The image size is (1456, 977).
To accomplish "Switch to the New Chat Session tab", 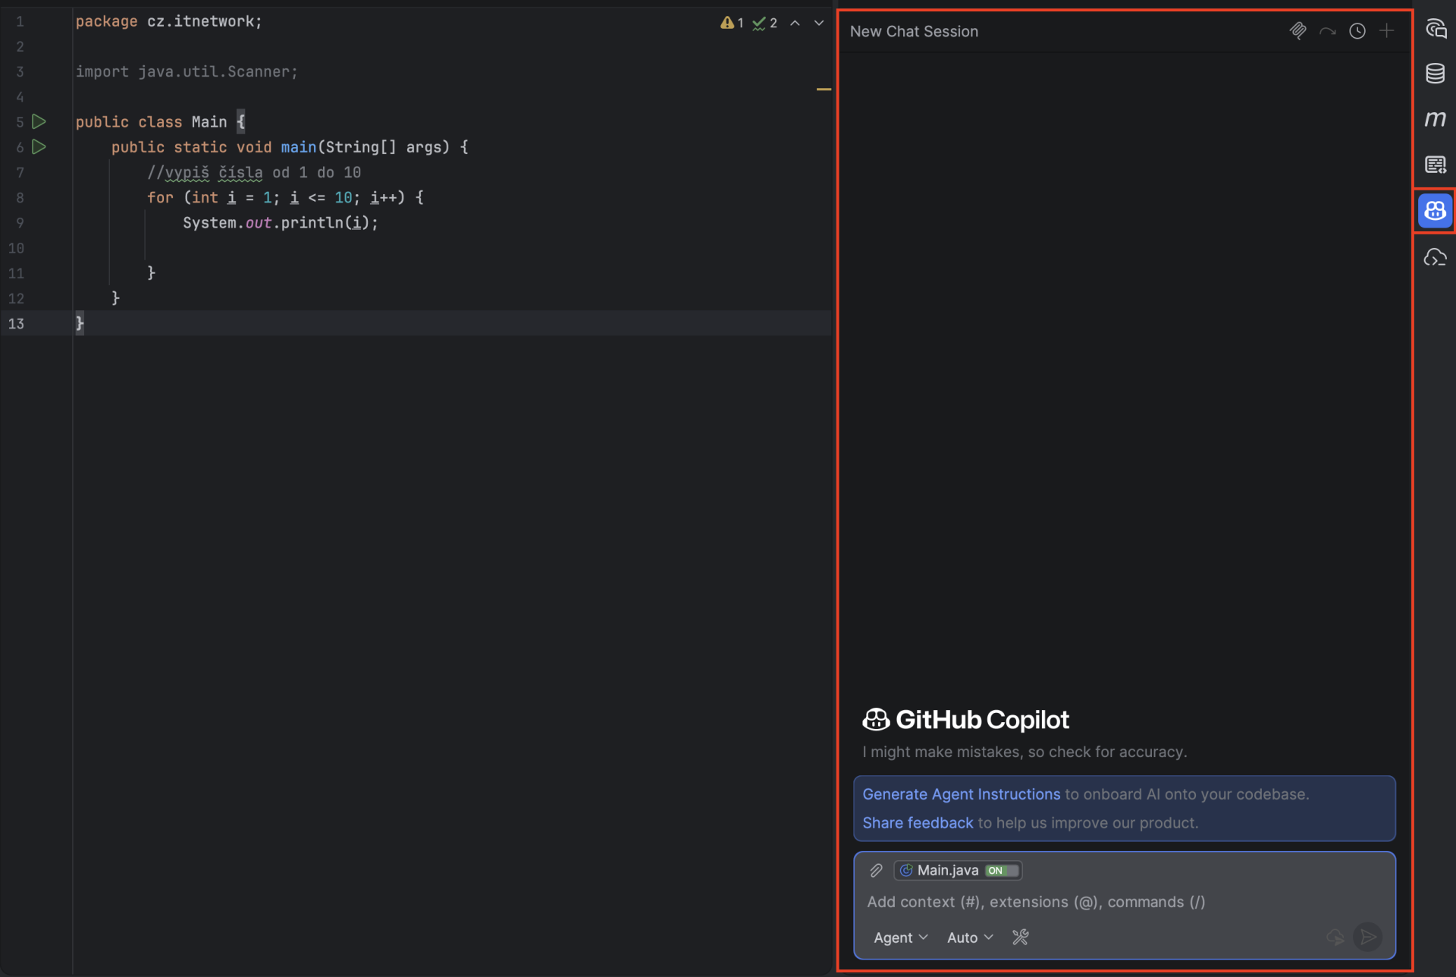I will point(914,31).
